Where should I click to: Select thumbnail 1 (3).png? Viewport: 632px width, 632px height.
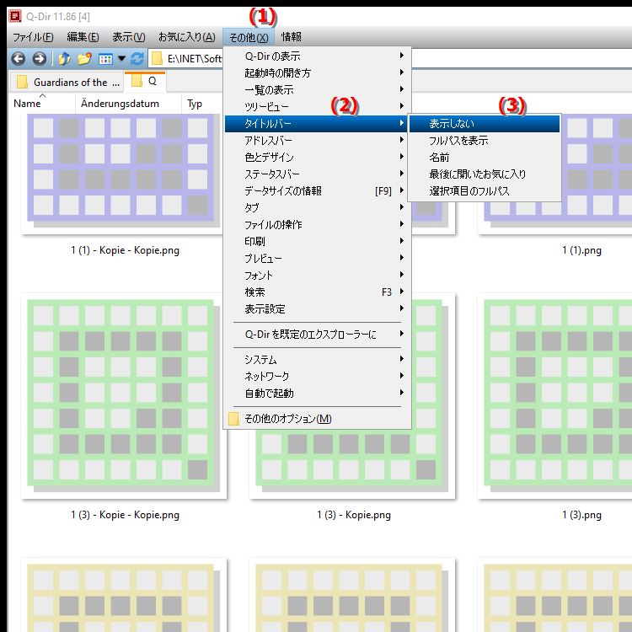(554, 396)
